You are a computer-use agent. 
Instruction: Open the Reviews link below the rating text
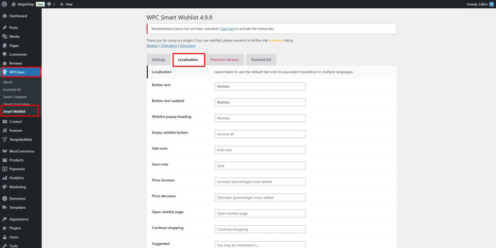tap(152, 46)
